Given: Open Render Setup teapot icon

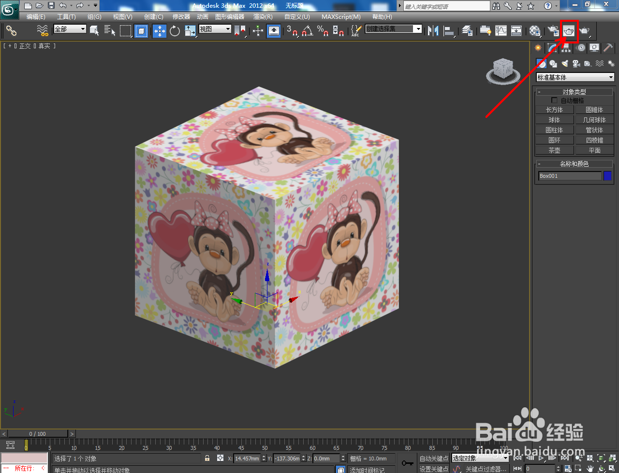Looking at the screenshot, I should coord(553,31).
